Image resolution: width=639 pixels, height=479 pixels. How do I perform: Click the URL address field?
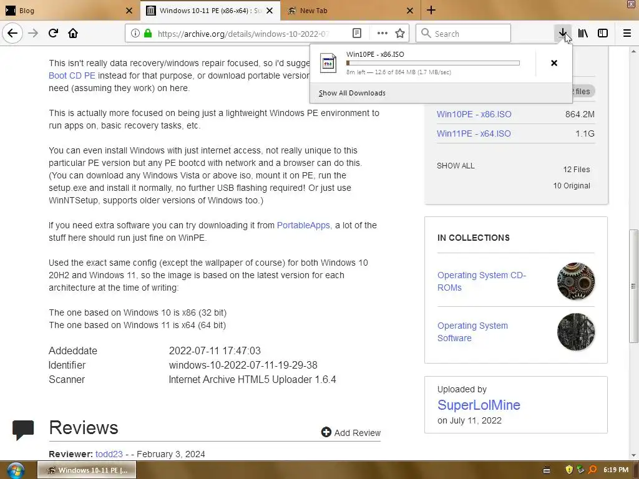coord(243,34)
